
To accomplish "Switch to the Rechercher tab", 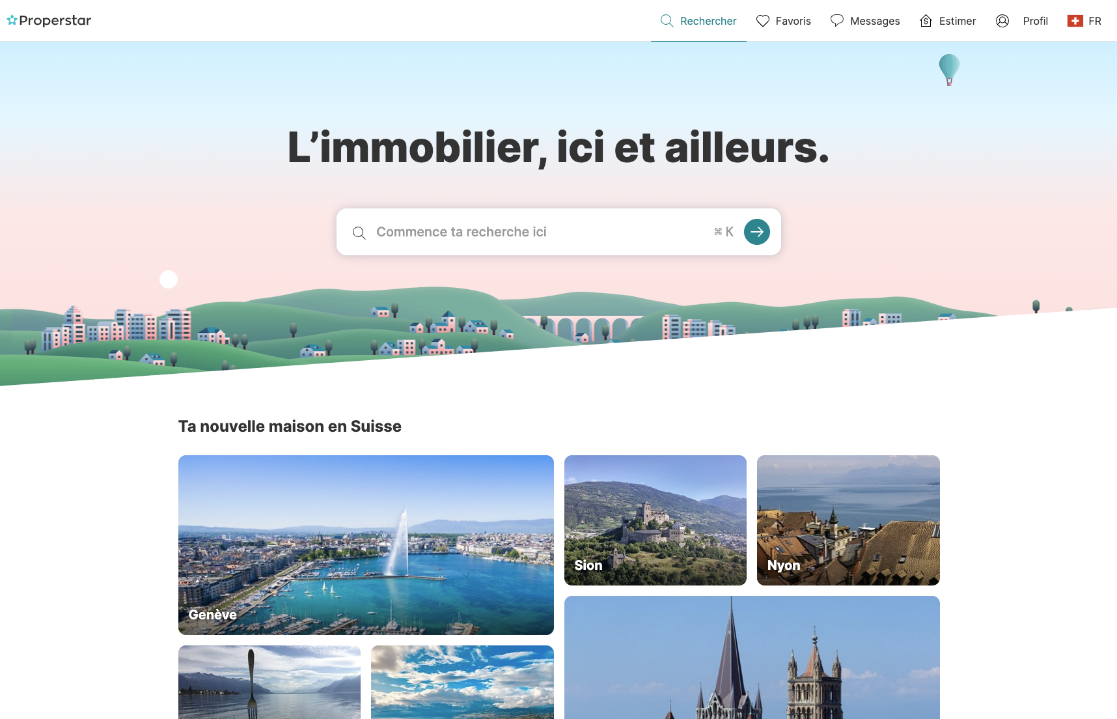I will (698, 21).
